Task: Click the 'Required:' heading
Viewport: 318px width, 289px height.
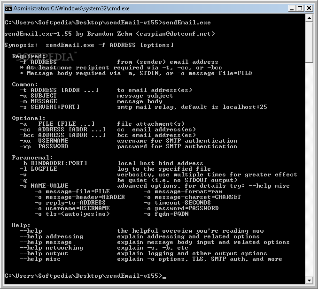Action: (x=29, y=56)
